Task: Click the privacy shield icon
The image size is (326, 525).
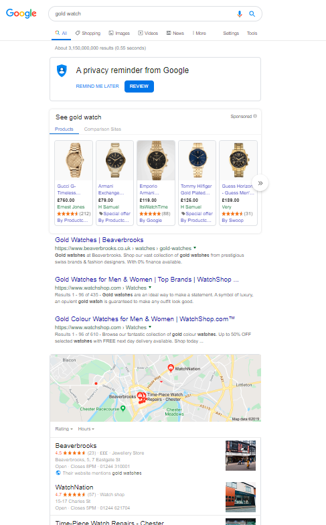Action: (62, 70)
